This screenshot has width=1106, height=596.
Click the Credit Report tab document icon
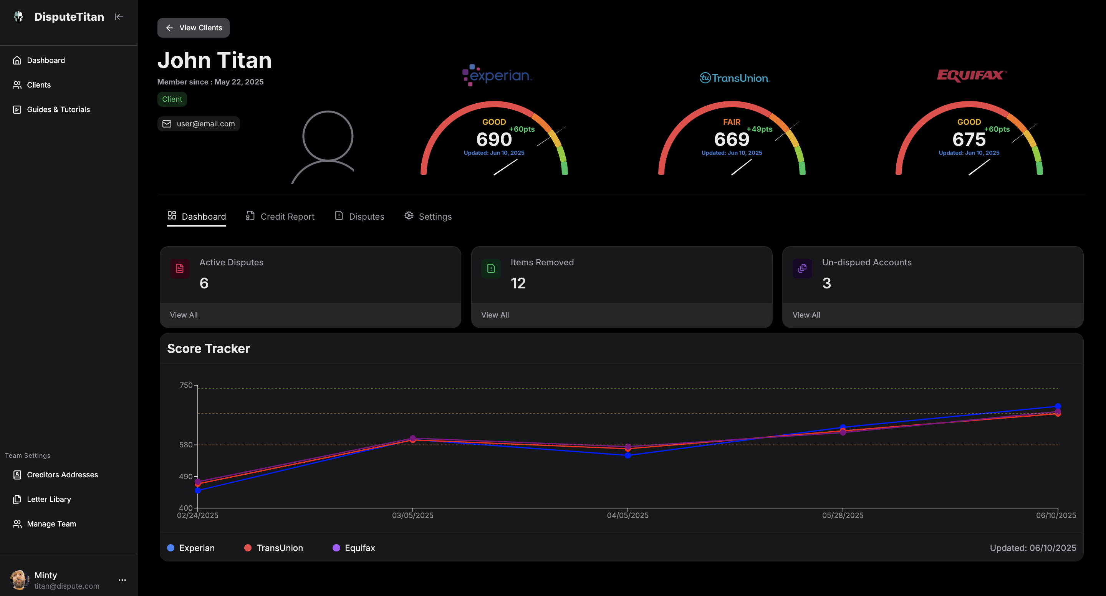(250, 215)
